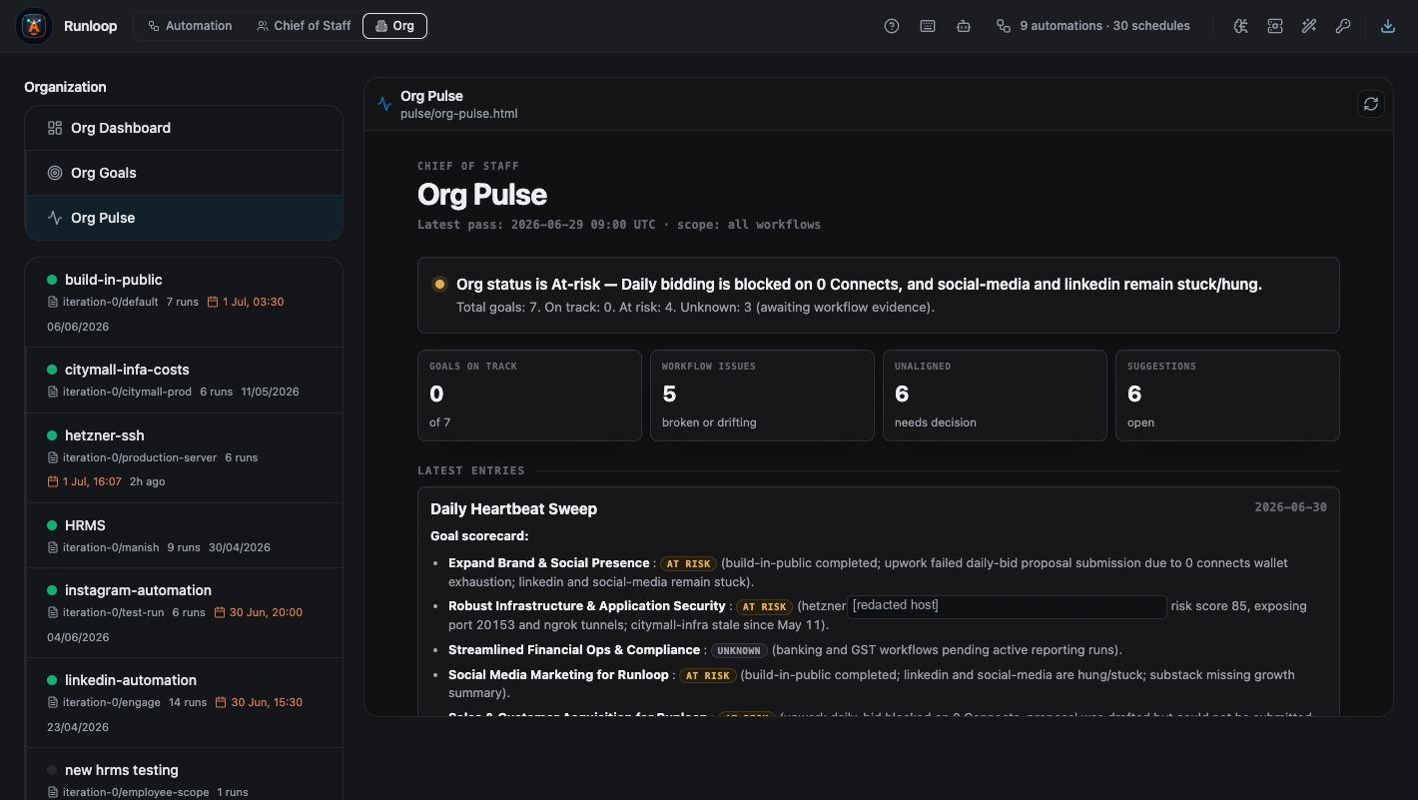The image size is (1418, 800).
Task: Click the blue download icon
Action: coord(1388,26)
